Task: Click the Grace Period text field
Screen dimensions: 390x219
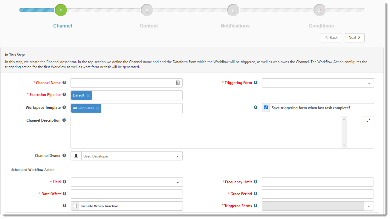Action: [x=317, y=194]
